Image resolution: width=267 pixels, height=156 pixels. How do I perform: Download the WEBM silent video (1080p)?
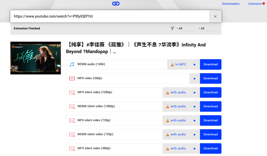(x=211, y=106)
